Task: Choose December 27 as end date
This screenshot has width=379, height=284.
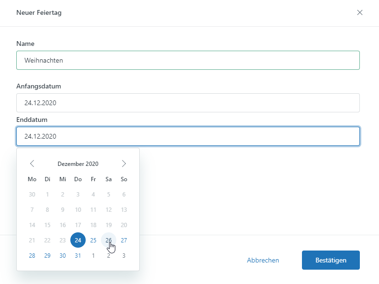Action: click(124, 240)
